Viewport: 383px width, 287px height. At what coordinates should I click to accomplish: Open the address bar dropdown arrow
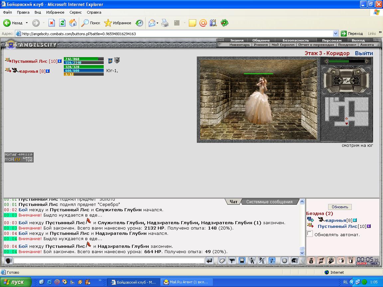(x=335, y=34)
